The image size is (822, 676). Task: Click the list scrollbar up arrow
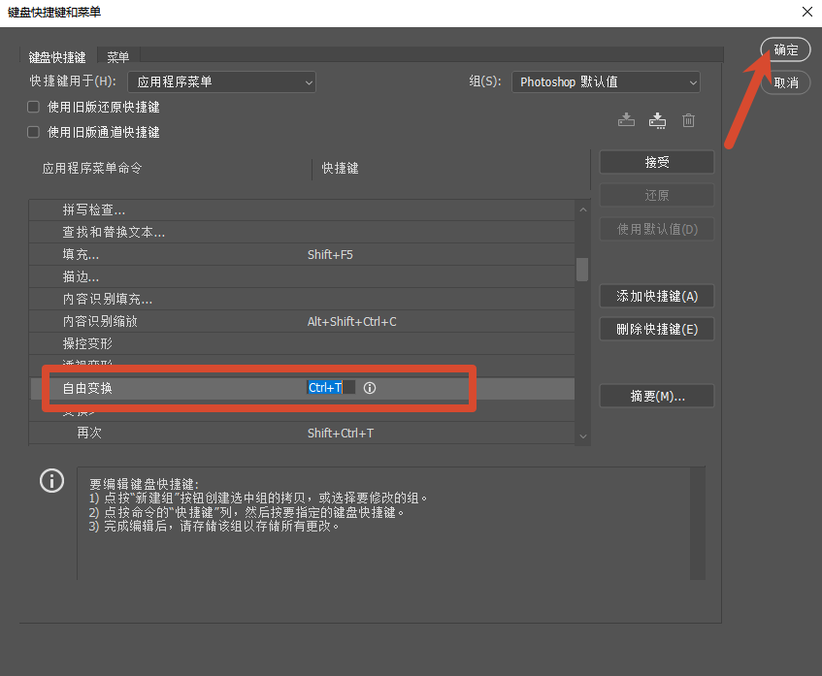point(583,209)
